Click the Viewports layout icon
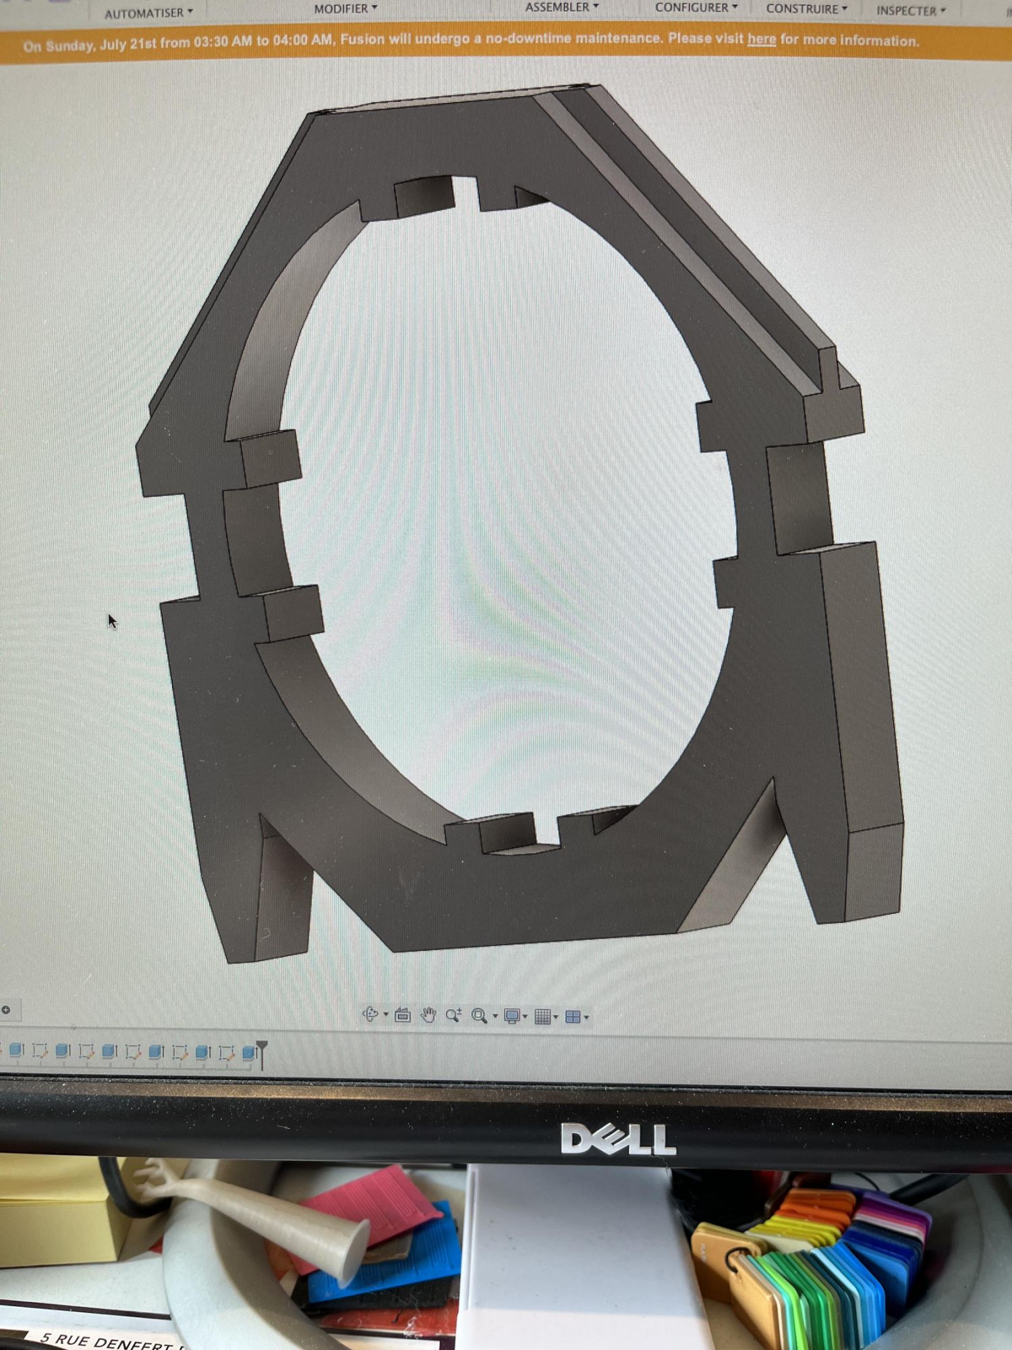 [573, 1017]
